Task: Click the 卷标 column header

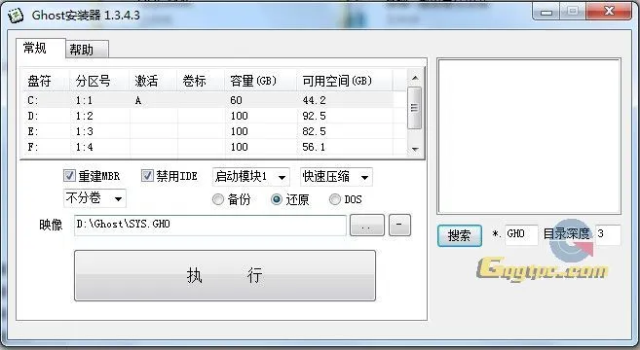Action: tap(201, 81)
